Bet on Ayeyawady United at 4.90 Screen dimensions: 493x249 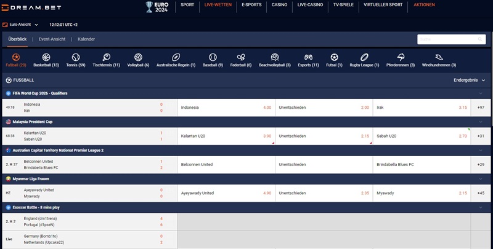click(x=226, y=193)
